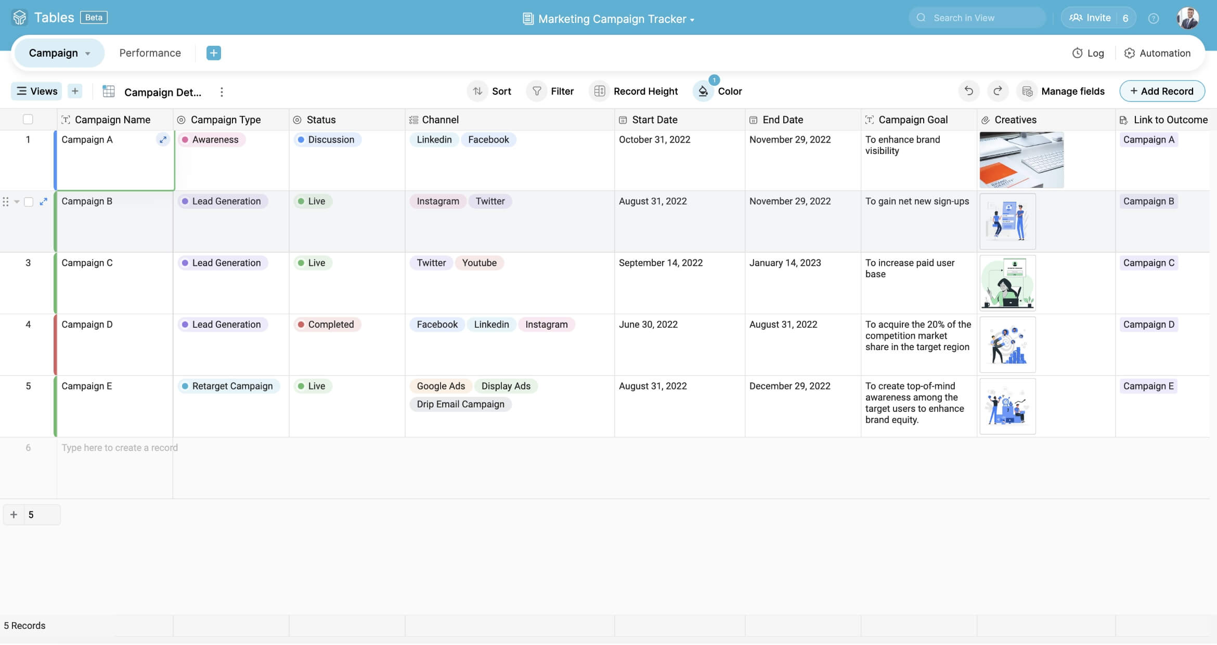This screenshot has width=1217, height=645.
Task: Click the blue add table plus icon
Action: click(213, 53)
